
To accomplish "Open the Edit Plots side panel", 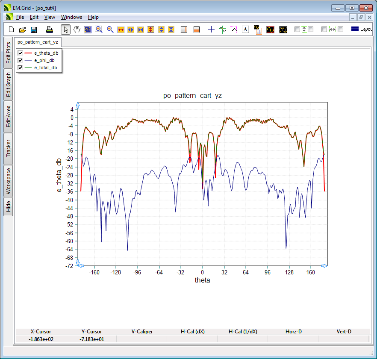I will tap(9, 53).
